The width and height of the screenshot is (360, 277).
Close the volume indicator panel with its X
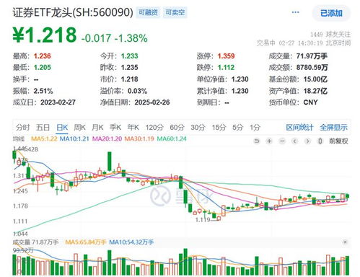pos(345,242)
